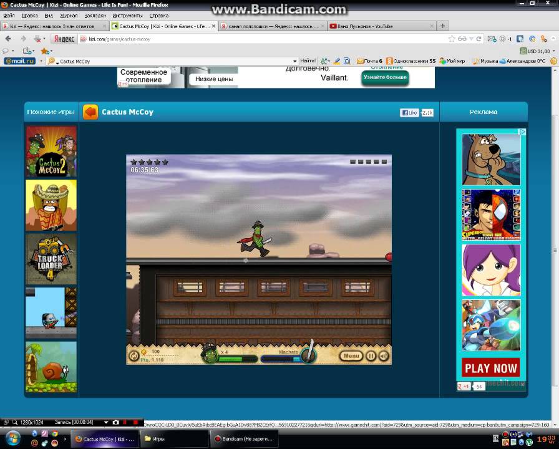The width and height of the screenshot is (559, 449).
Task: Open a new browser tab with plus button
Action: (442, 26)
